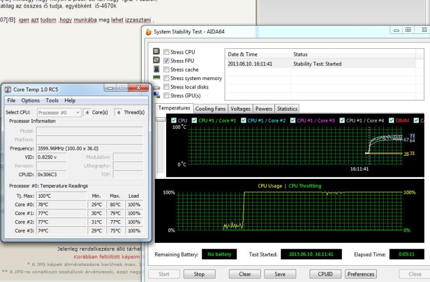Enable Stress local disks checkbox
The width and height of the screenshot is (430, 282).
coord(166,87)
